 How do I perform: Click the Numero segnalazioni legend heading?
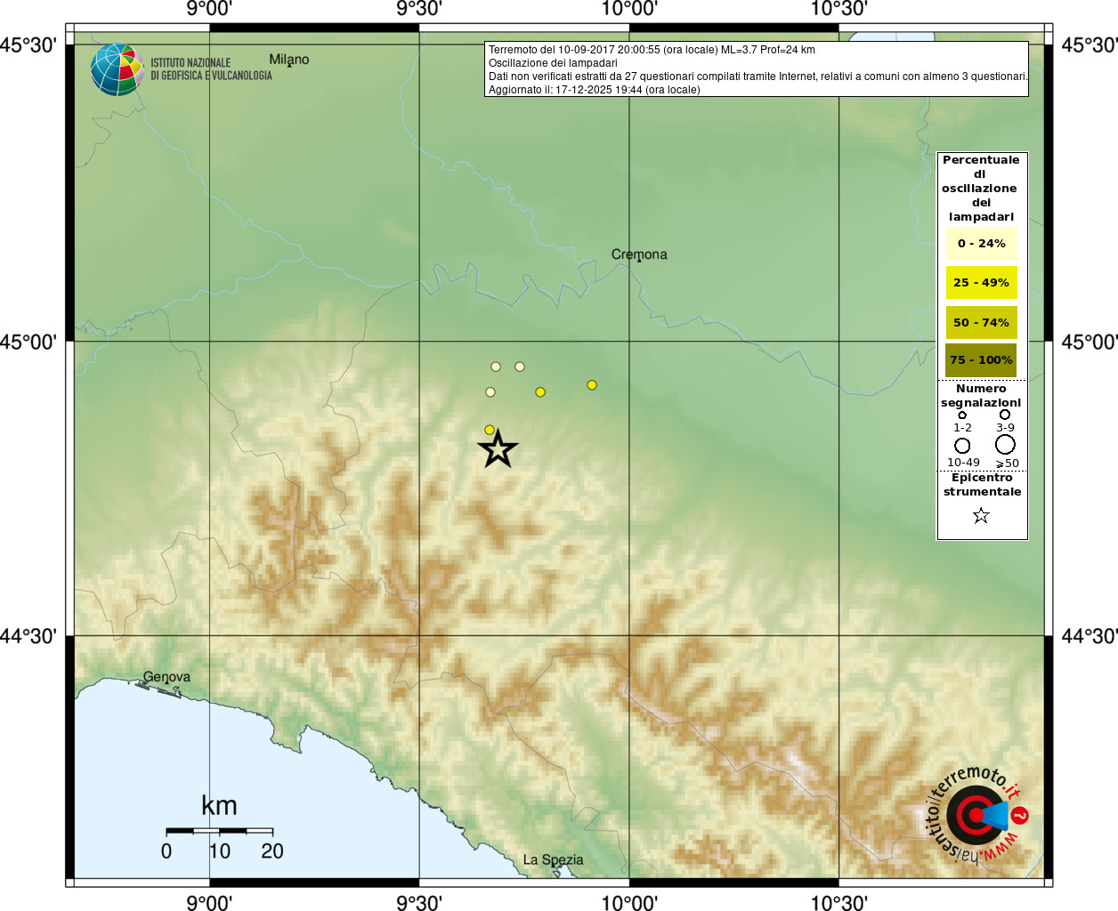coord(981,396)
